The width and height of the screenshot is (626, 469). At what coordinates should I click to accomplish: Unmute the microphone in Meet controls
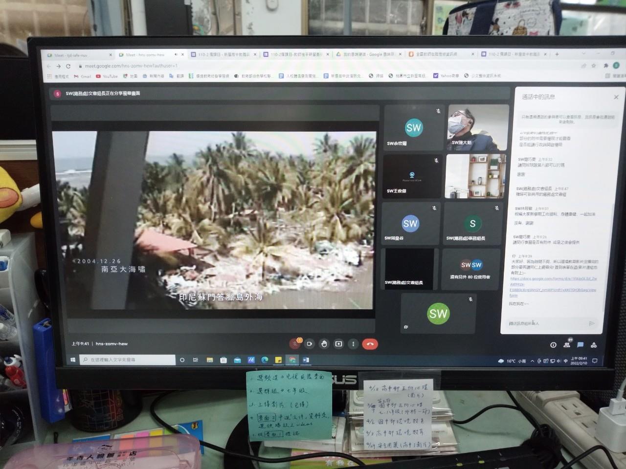[x=294, y=344]
